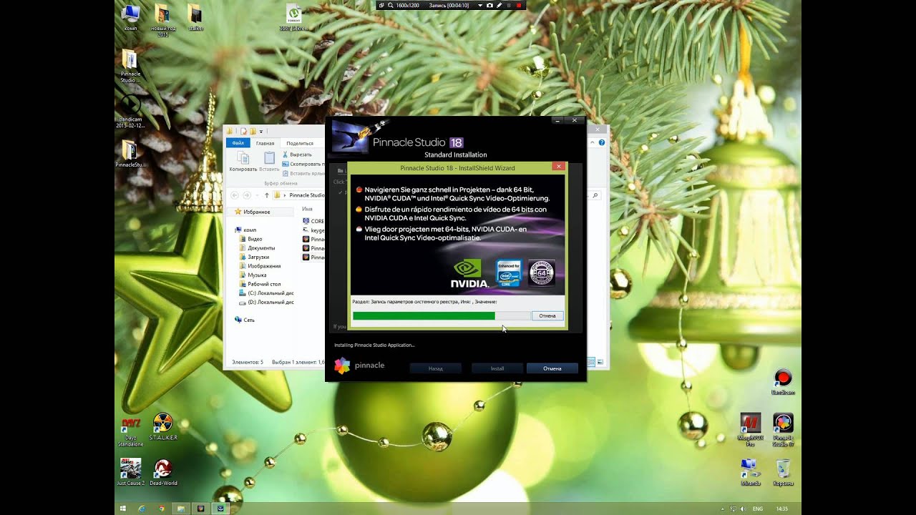Open the 'PinnacleStu...' desktop folder
Image resolution: width=916 pixels, height=515 pixels.
point(130,154)
